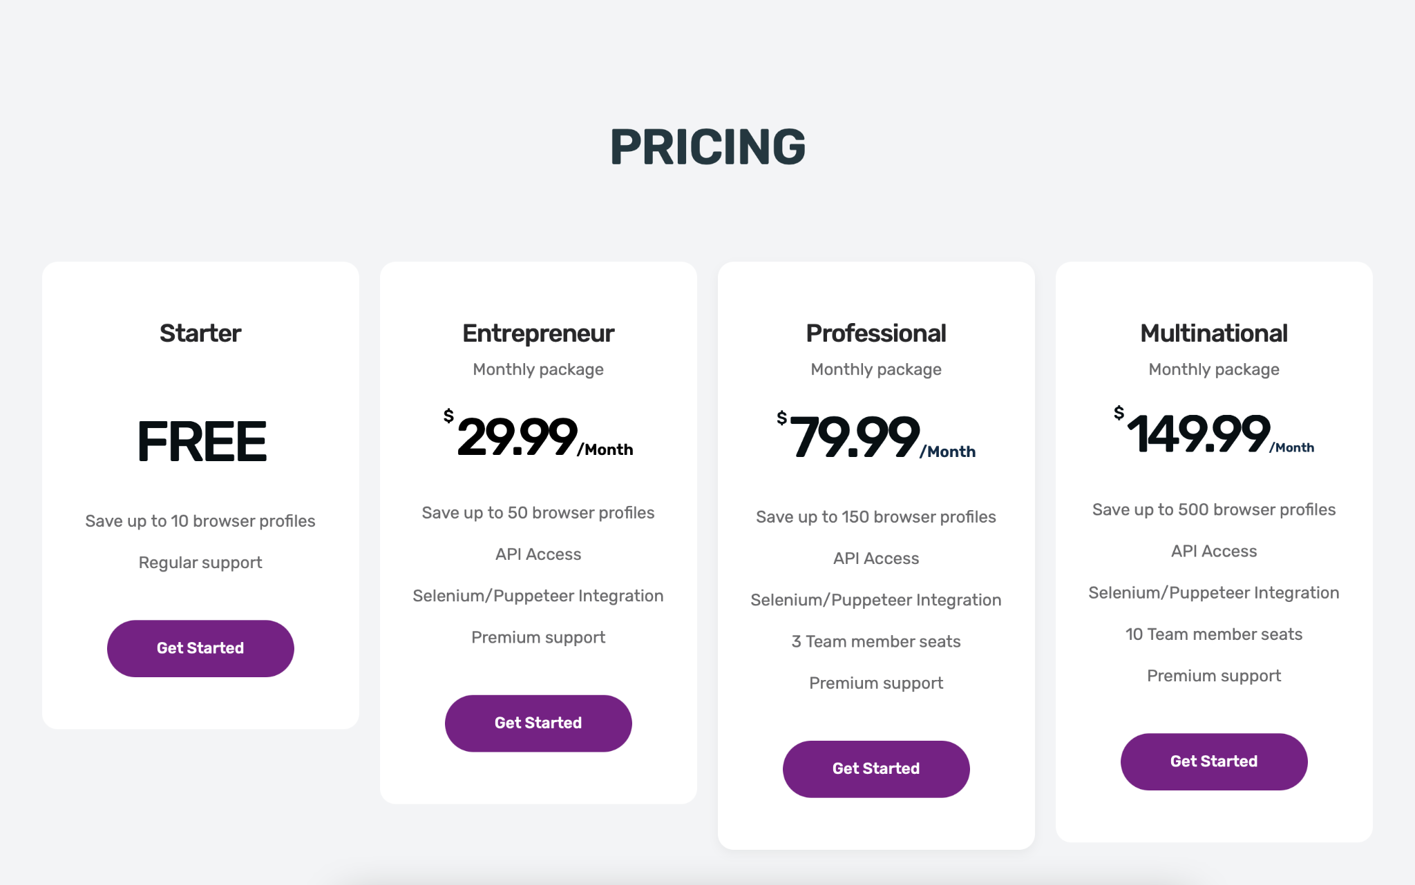Screen dimensions: 1415x885
Task: Click Get Started on the Starter plan
Action: click(200, 648)
